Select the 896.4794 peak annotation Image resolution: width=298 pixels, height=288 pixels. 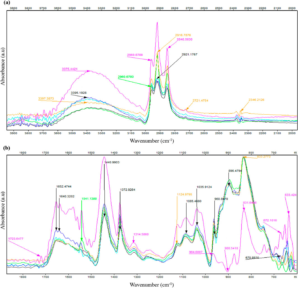[x=235, y=171]
